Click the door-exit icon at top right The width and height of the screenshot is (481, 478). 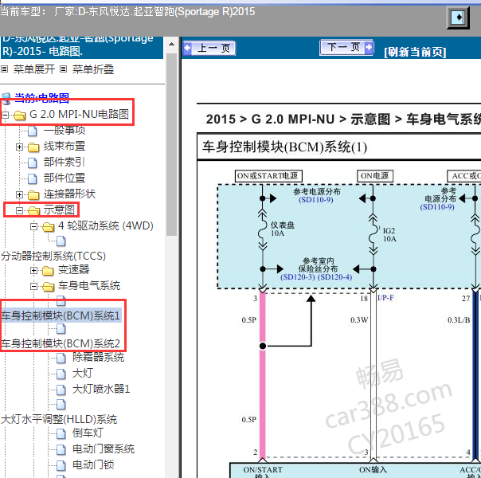point(458,18)
